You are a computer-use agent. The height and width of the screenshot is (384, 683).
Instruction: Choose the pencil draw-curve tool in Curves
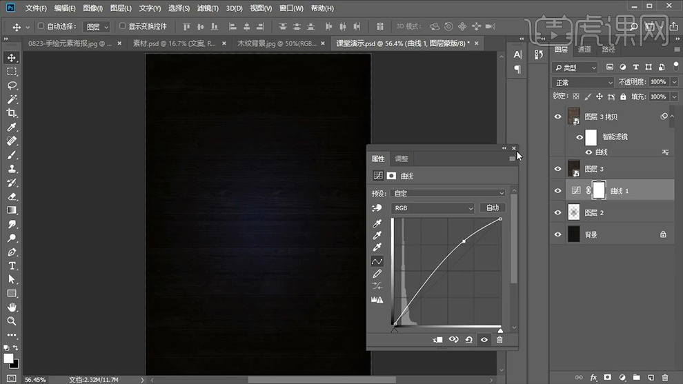[x=377, y=274]
